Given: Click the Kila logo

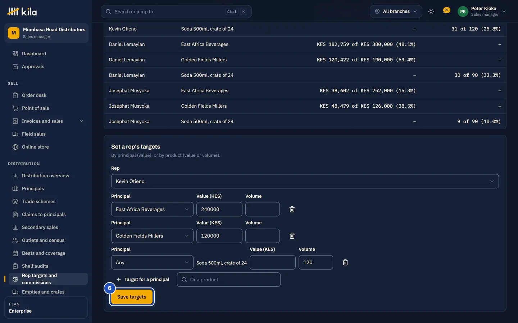Looking at the screenshot, I should (22, 11).
